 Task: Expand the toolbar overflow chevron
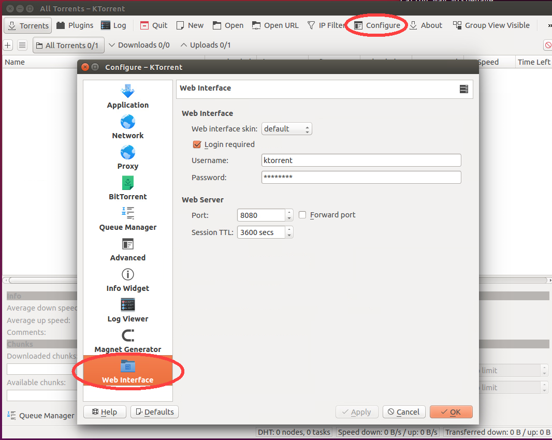[549, 25]
